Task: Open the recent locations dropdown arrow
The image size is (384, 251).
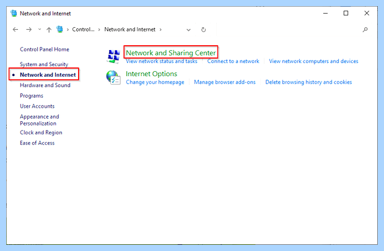Action: 40,30
